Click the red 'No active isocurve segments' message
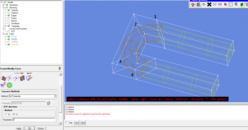The height and width of the screenshot is (130, 248). click(x=88, y=114)
